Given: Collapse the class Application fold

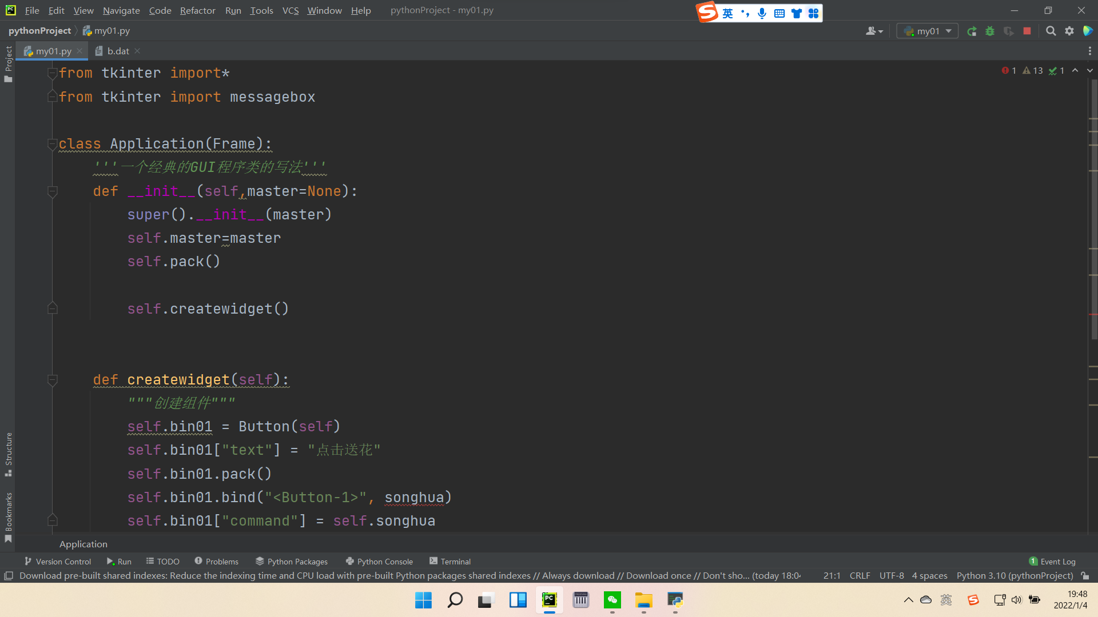Looking at the screenshot, I should pos(53,144).
